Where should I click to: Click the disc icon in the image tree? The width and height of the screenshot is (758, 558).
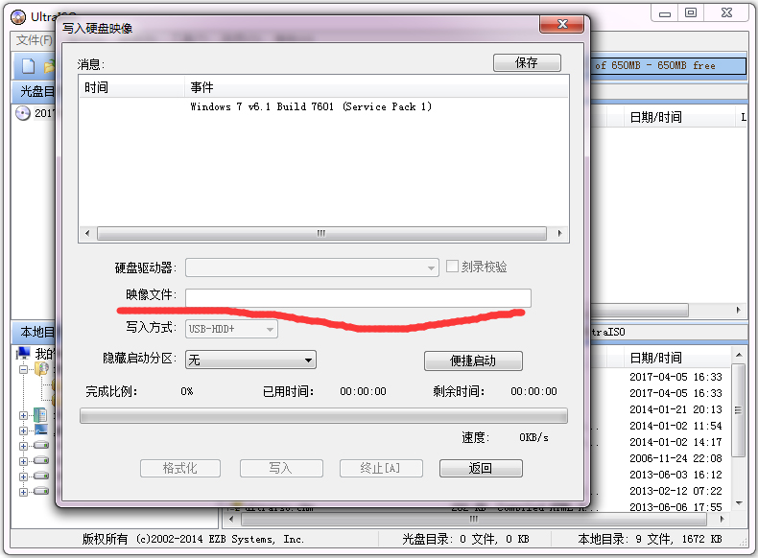(23, 113)
